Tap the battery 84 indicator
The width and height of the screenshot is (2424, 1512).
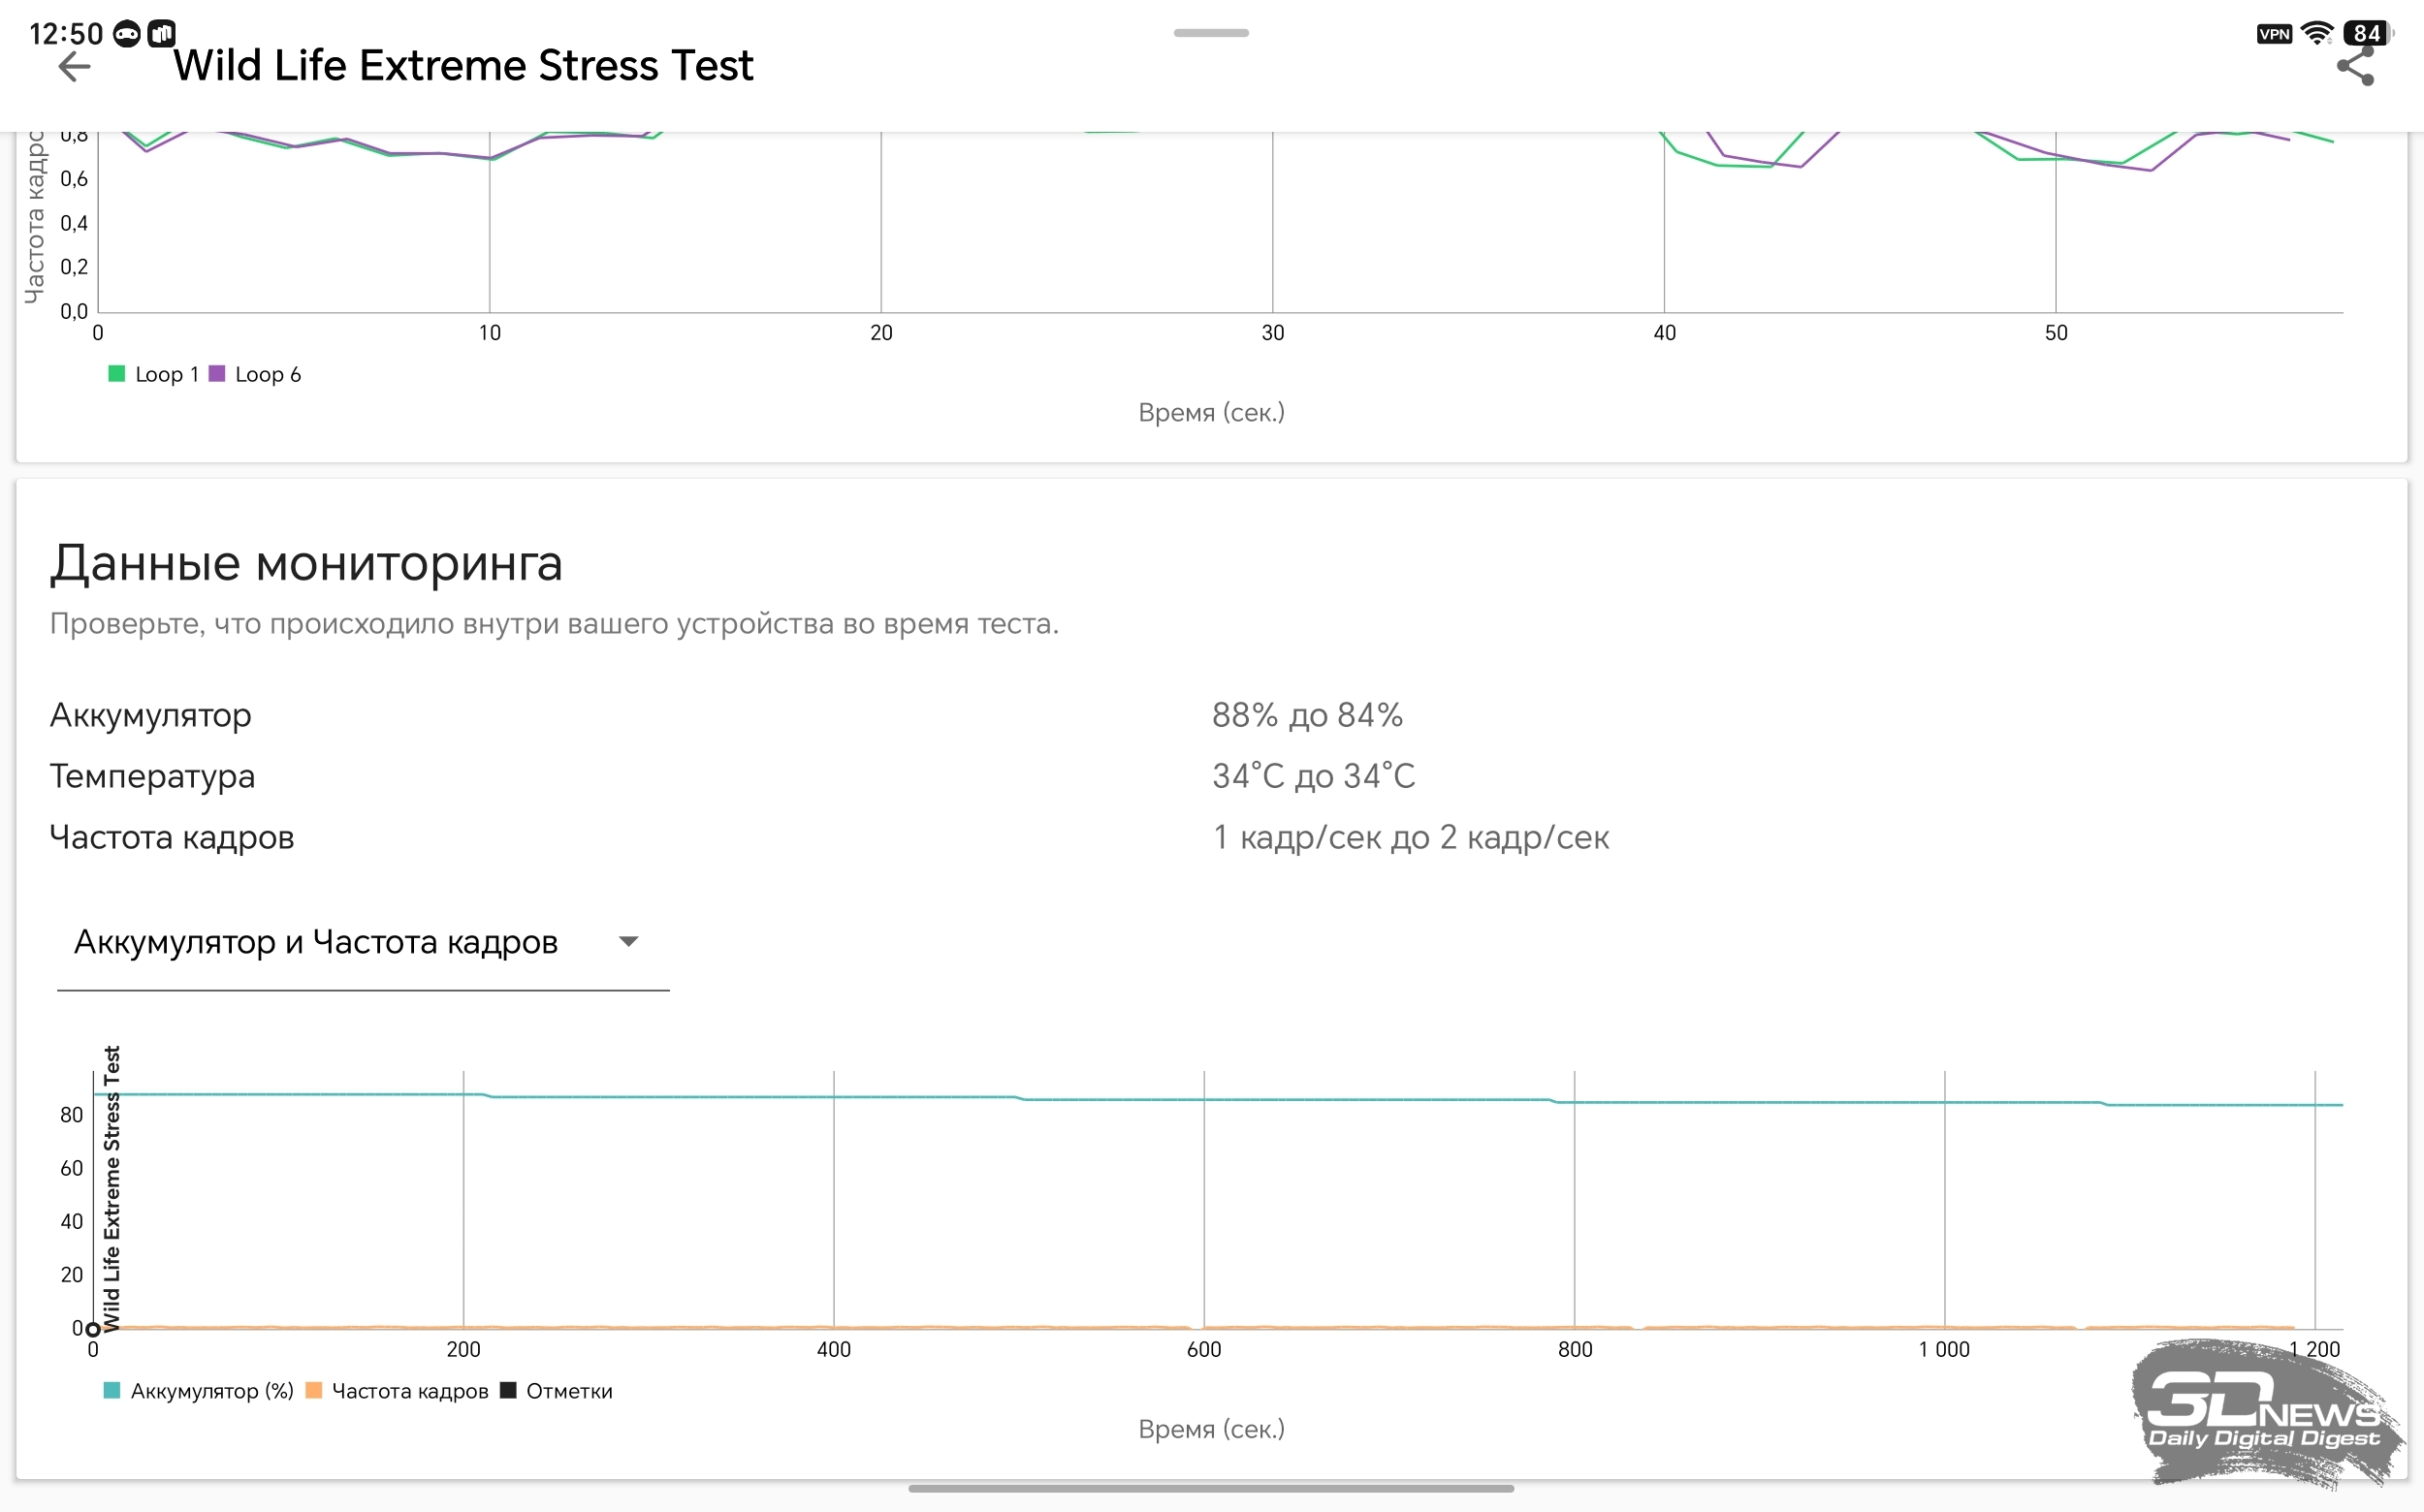2367,33
